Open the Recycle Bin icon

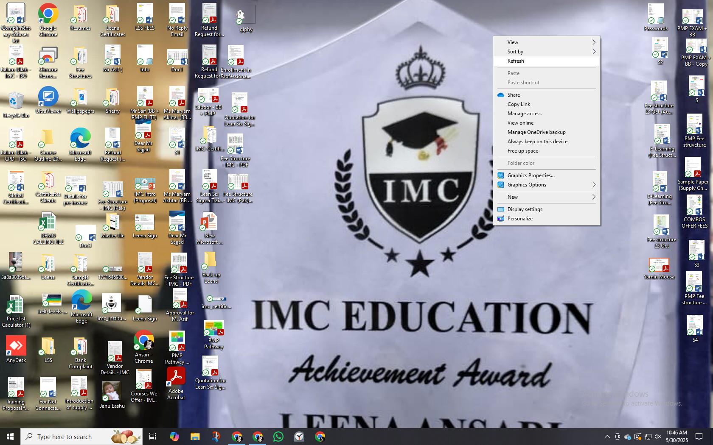(x=16, y=104)
